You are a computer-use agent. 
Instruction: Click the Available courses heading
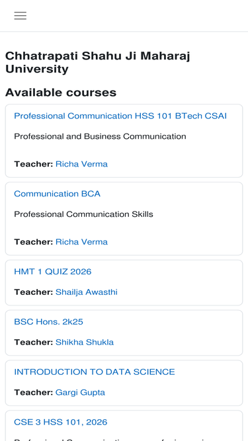[61, 93]
